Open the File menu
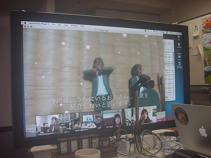The image size is (211, 158). coord(53,25)
